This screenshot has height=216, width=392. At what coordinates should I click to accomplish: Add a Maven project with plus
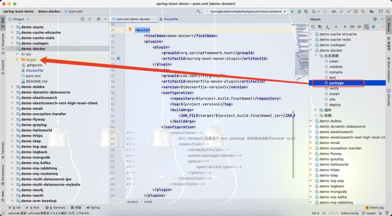(336, 27)
